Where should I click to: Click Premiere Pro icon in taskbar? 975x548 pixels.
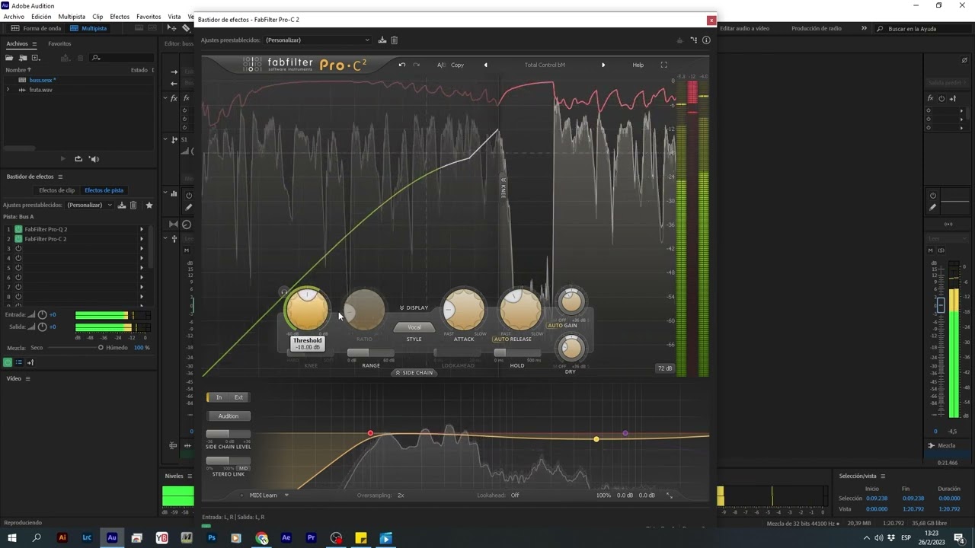coord(311,538)
